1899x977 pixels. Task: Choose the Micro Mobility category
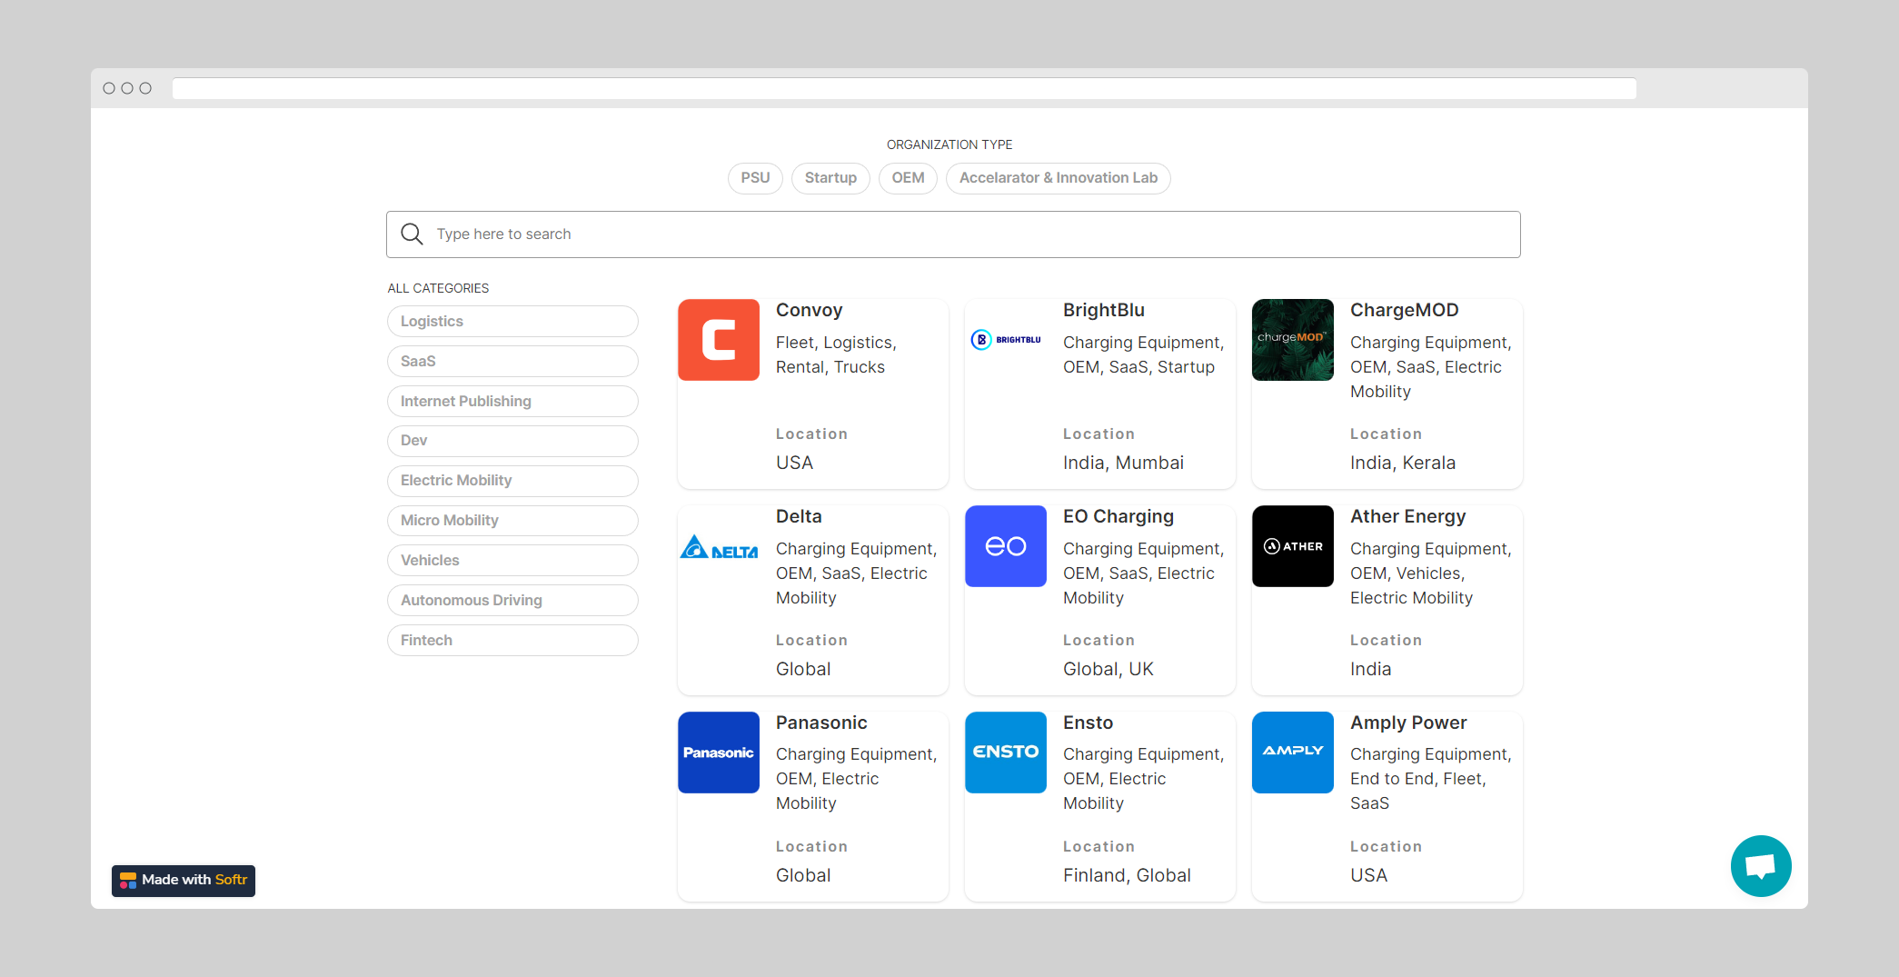point(512,521)
